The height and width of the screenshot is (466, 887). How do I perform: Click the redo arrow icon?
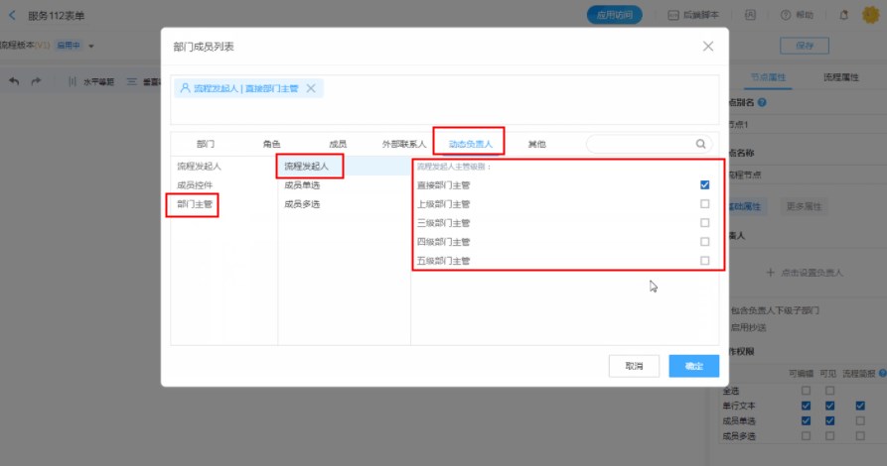(x=37, y=81)
